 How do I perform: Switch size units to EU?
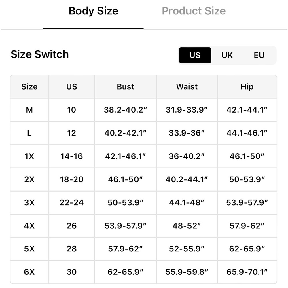click(x=259, y=55)
